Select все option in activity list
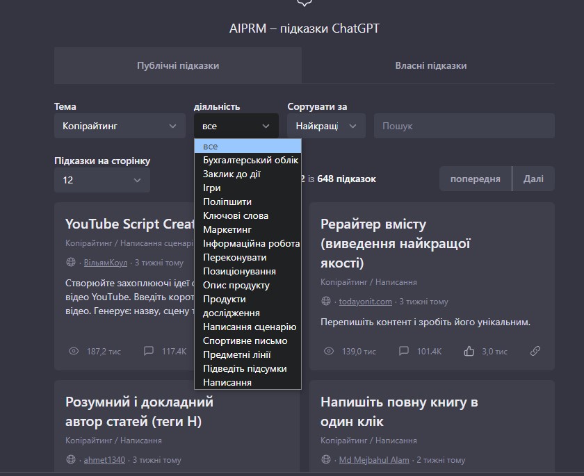The width and height of the screenshot is (584, 476). tap(248, 146)
